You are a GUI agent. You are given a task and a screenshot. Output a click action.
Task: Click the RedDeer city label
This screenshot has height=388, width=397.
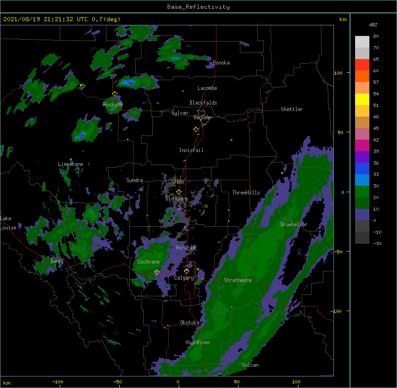point(203,118)
